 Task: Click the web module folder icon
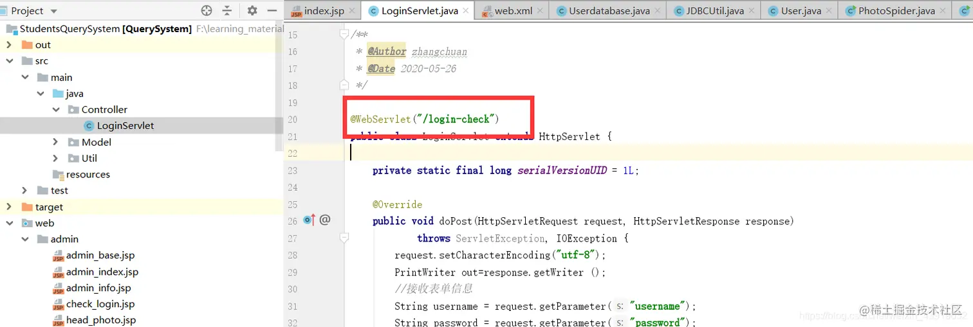(x=27, y=223)
